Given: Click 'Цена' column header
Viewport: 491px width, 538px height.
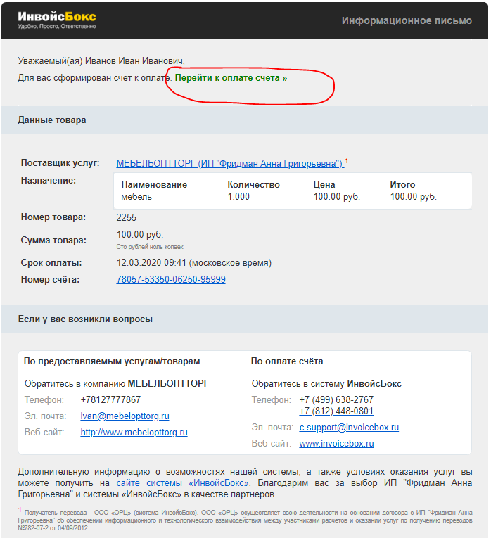Looking at the screenshot, I should coord(324,184).
